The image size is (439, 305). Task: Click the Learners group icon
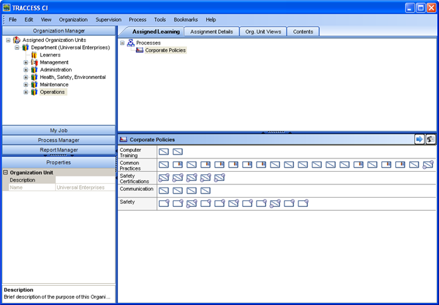click(x=34, y=55)
